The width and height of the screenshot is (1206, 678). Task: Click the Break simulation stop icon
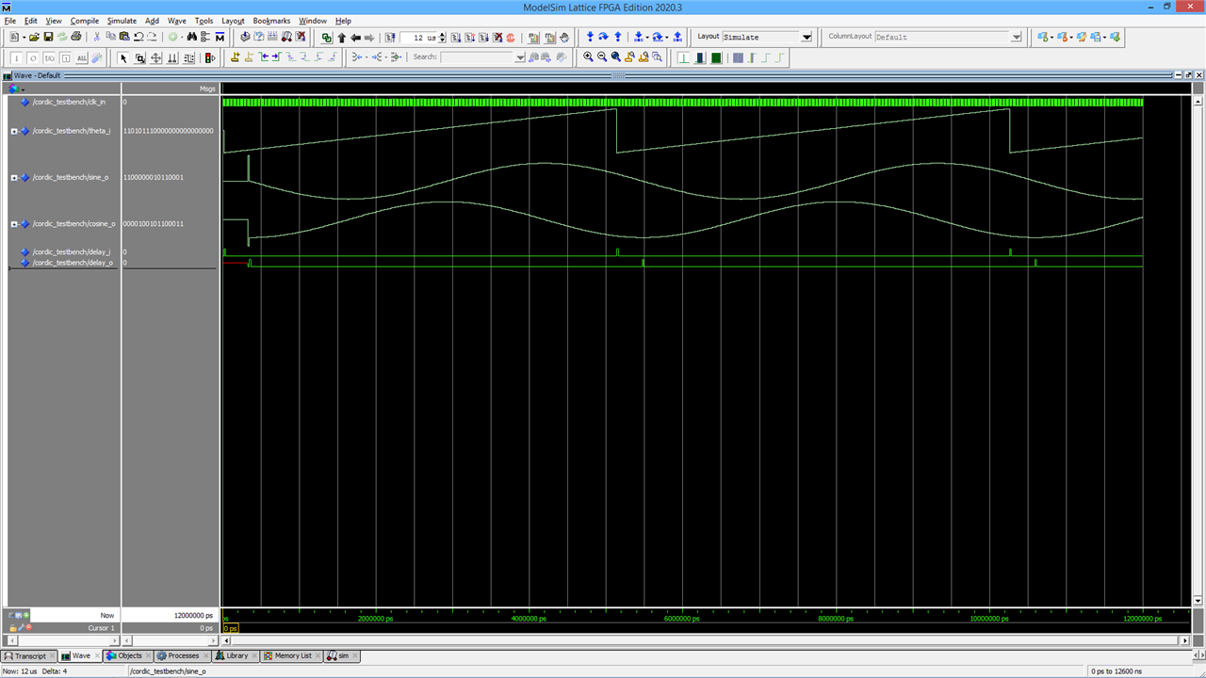pyautogui.click(x=511, y=37)
